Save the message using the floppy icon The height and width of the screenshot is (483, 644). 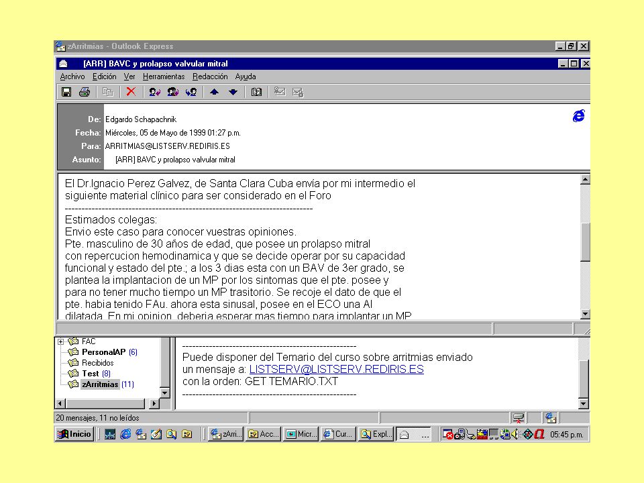click(x=66, y=92)
